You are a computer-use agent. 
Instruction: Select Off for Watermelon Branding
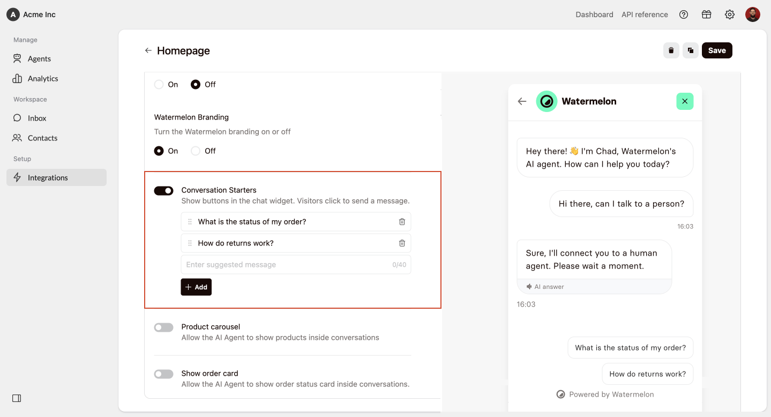[196, 151]
